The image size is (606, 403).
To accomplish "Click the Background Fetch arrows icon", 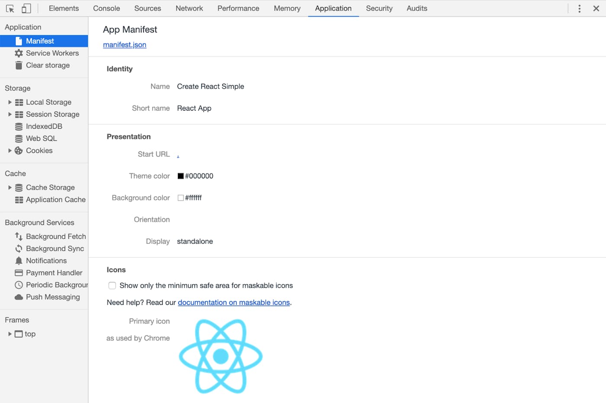I will click(19, 237).
